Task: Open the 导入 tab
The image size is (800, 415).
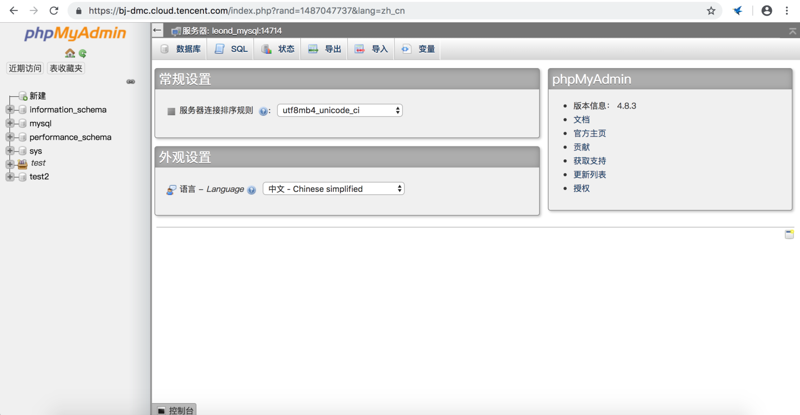Action: click(x=371, y=49)
